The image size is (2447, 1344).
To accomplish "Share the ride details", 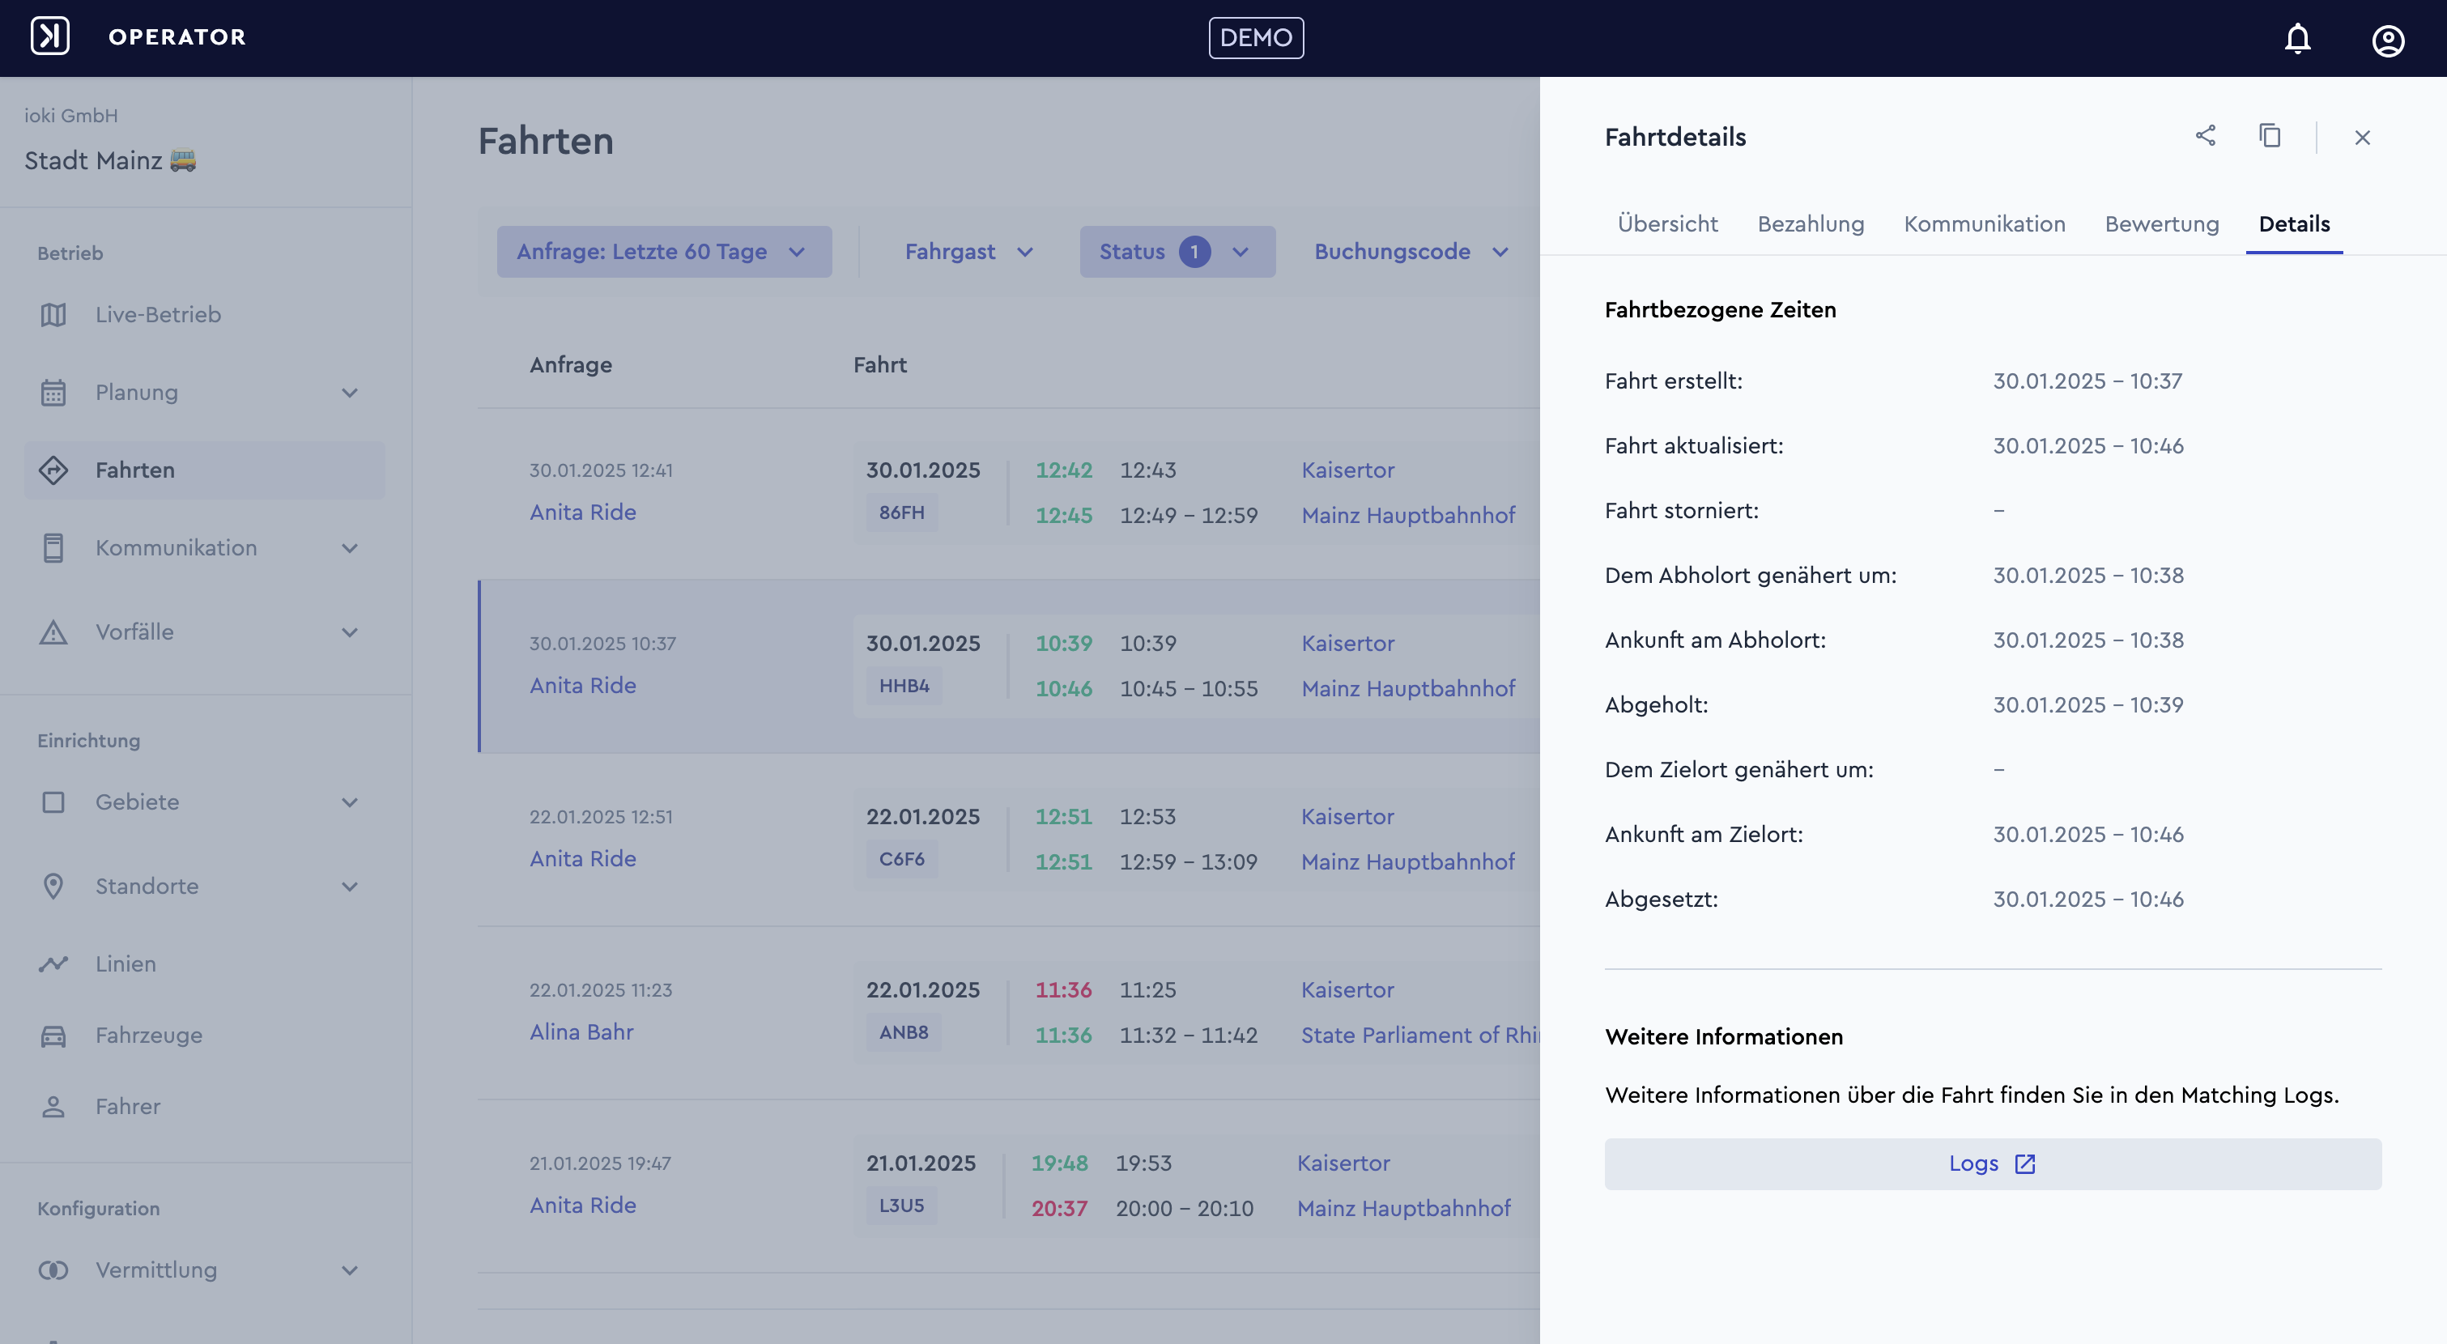I will pyautogui.click(x=2205, y=136).
